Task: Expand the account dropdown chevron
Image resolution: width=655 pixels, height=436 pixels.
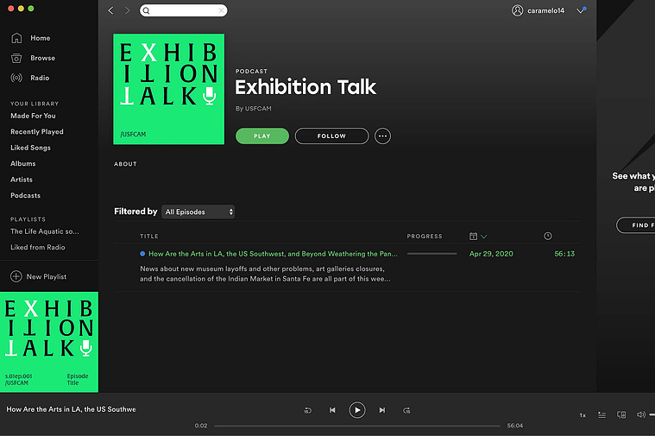Action: [x=581, y=10]
